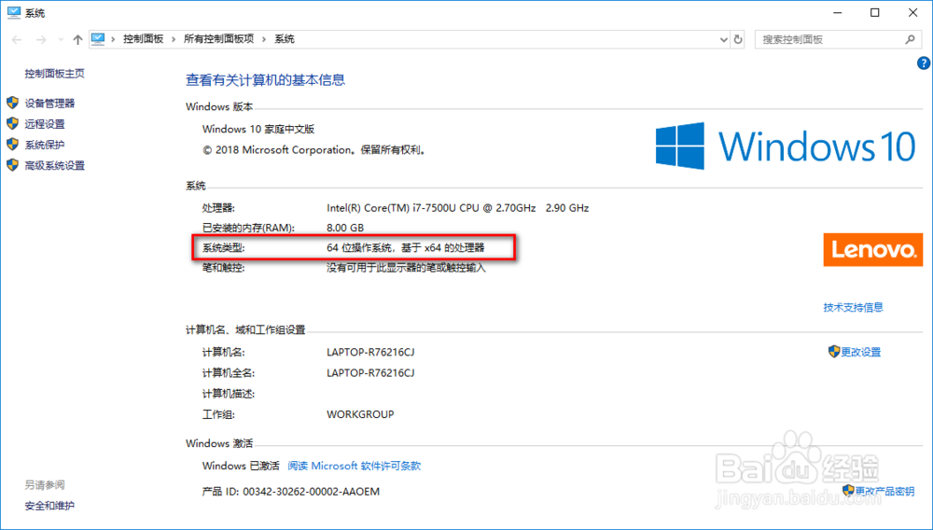
Task: Click the shield icon beside 远程设置
Action: (12, 124)
